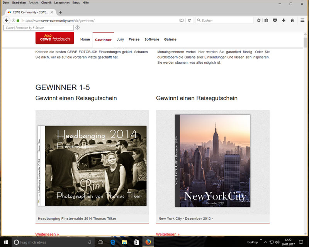Reload the page with the refresh icon
This screenshot has height=247, width=309.
(189, 20)
